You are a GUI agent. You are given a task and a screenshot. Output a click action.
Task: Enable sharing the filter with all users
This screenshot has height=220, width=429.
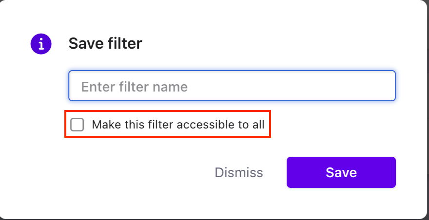(x=77, y=125)
